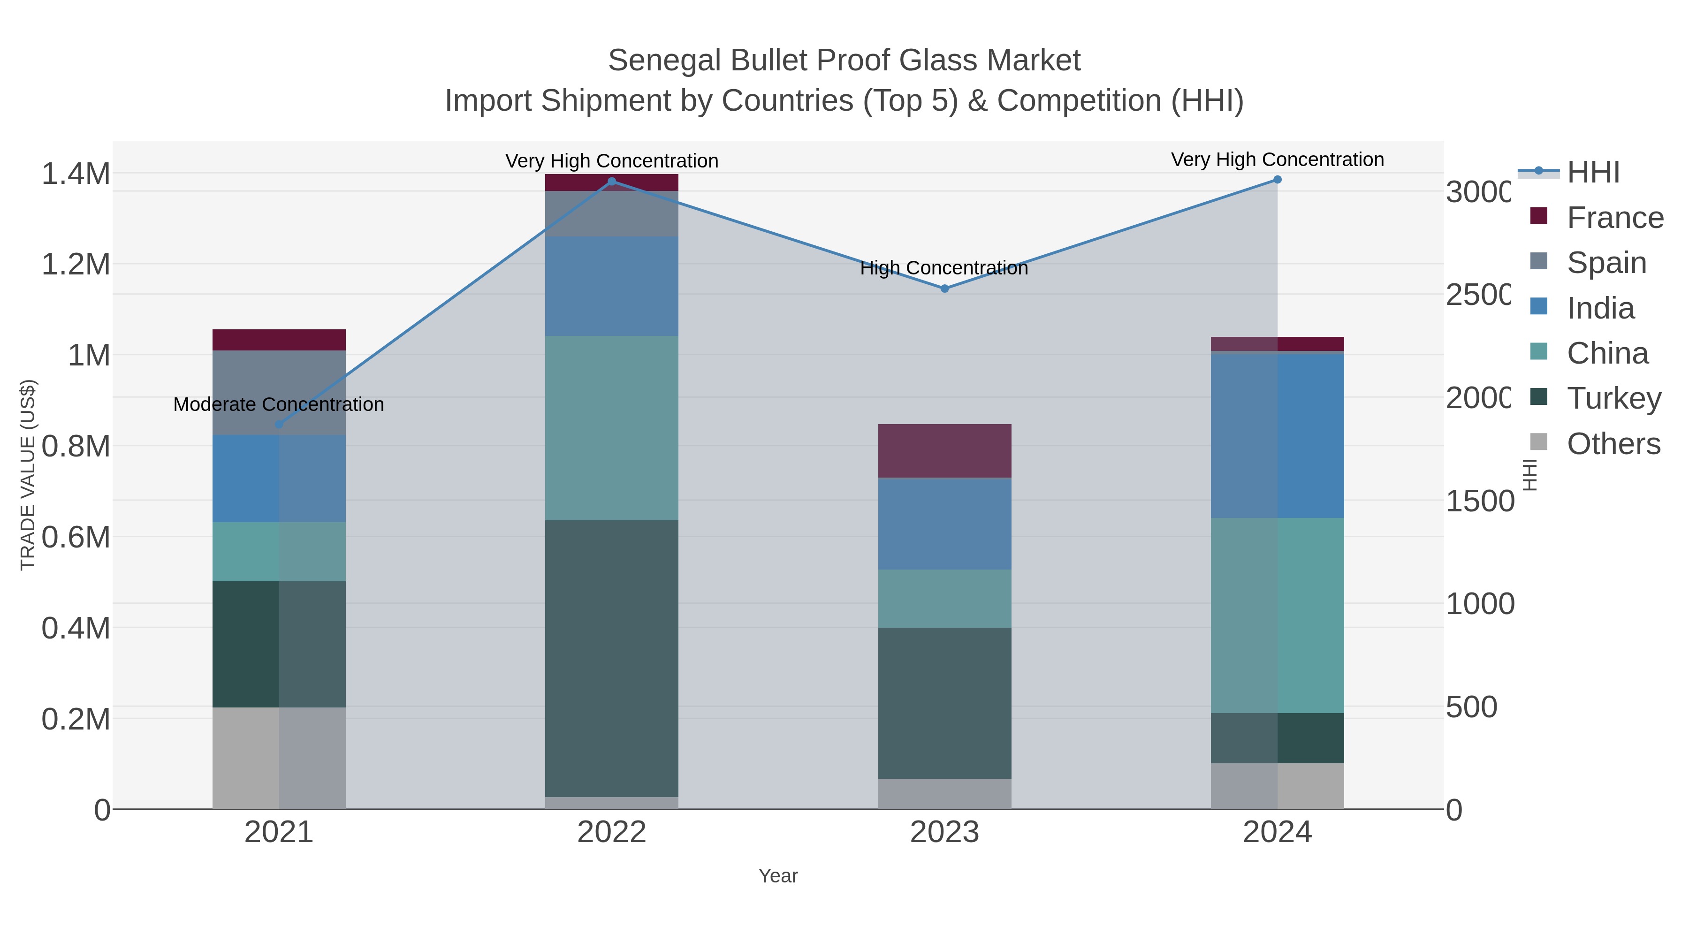Click the 2024 HHI data point
Image resolution: width=1689 pixels, height=950 pixels.
tap(1277, 180)
